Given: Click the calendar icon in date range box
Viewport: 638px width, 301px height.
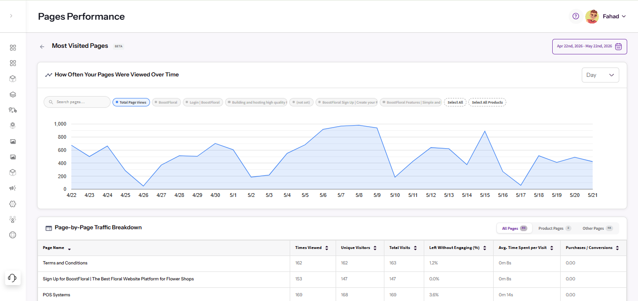Looking at the screenshot, I should click(x=618, y=46).
